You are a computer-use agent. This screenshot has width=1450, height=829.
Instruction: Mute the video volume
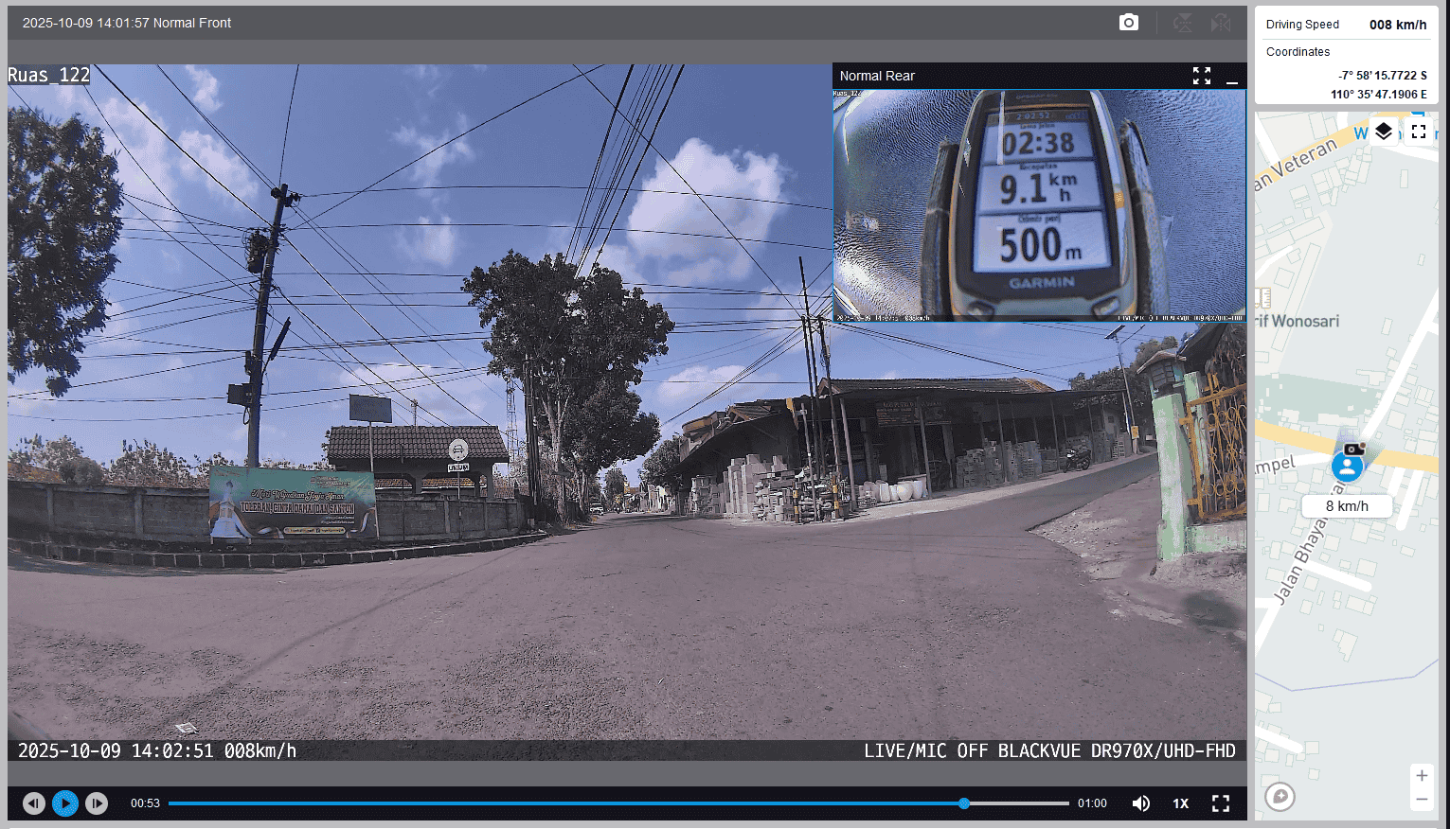(x=1141, y=803)
